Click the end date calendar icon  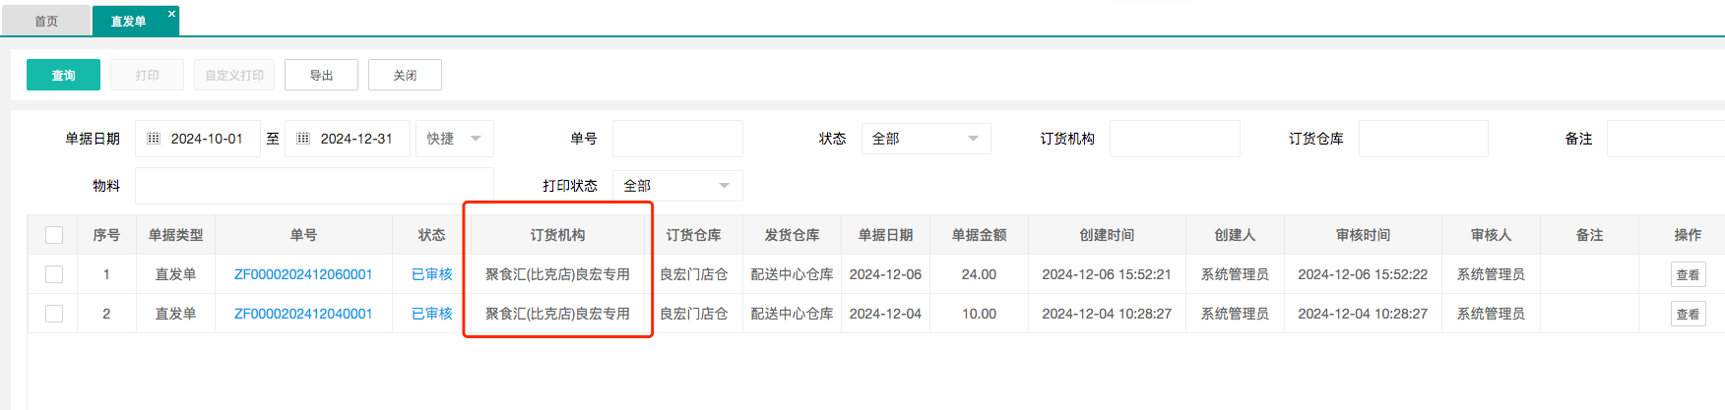click(x=303, y=139)
